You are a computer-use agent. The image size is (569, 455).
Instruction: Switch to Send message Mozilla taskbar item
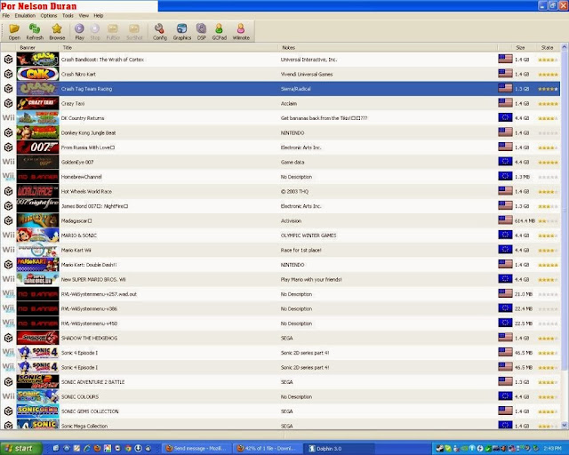click(196, 449)
